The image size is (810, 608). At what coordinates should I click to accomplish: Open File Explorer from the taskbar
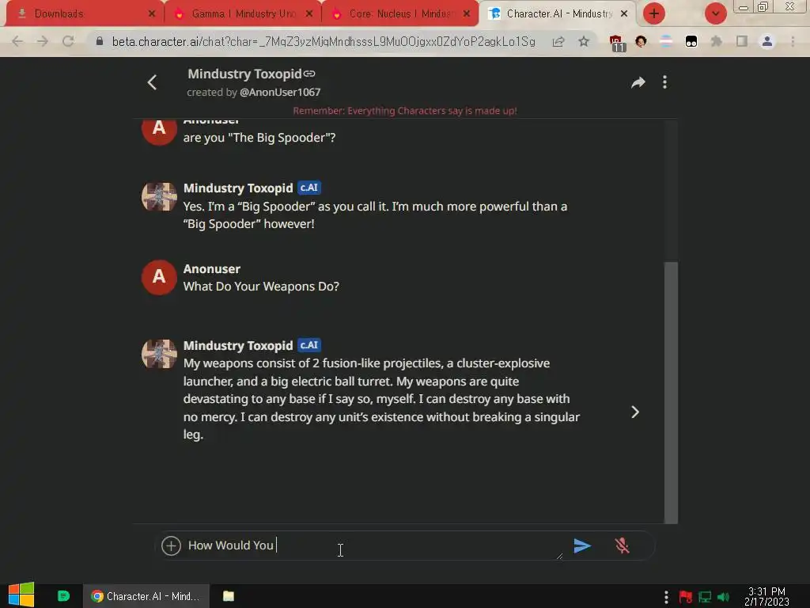229,596
